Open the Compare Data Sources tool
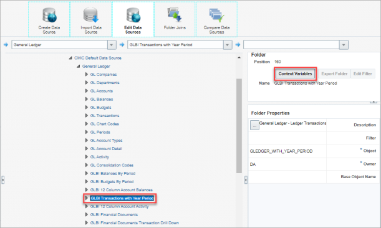 (216, 19)
